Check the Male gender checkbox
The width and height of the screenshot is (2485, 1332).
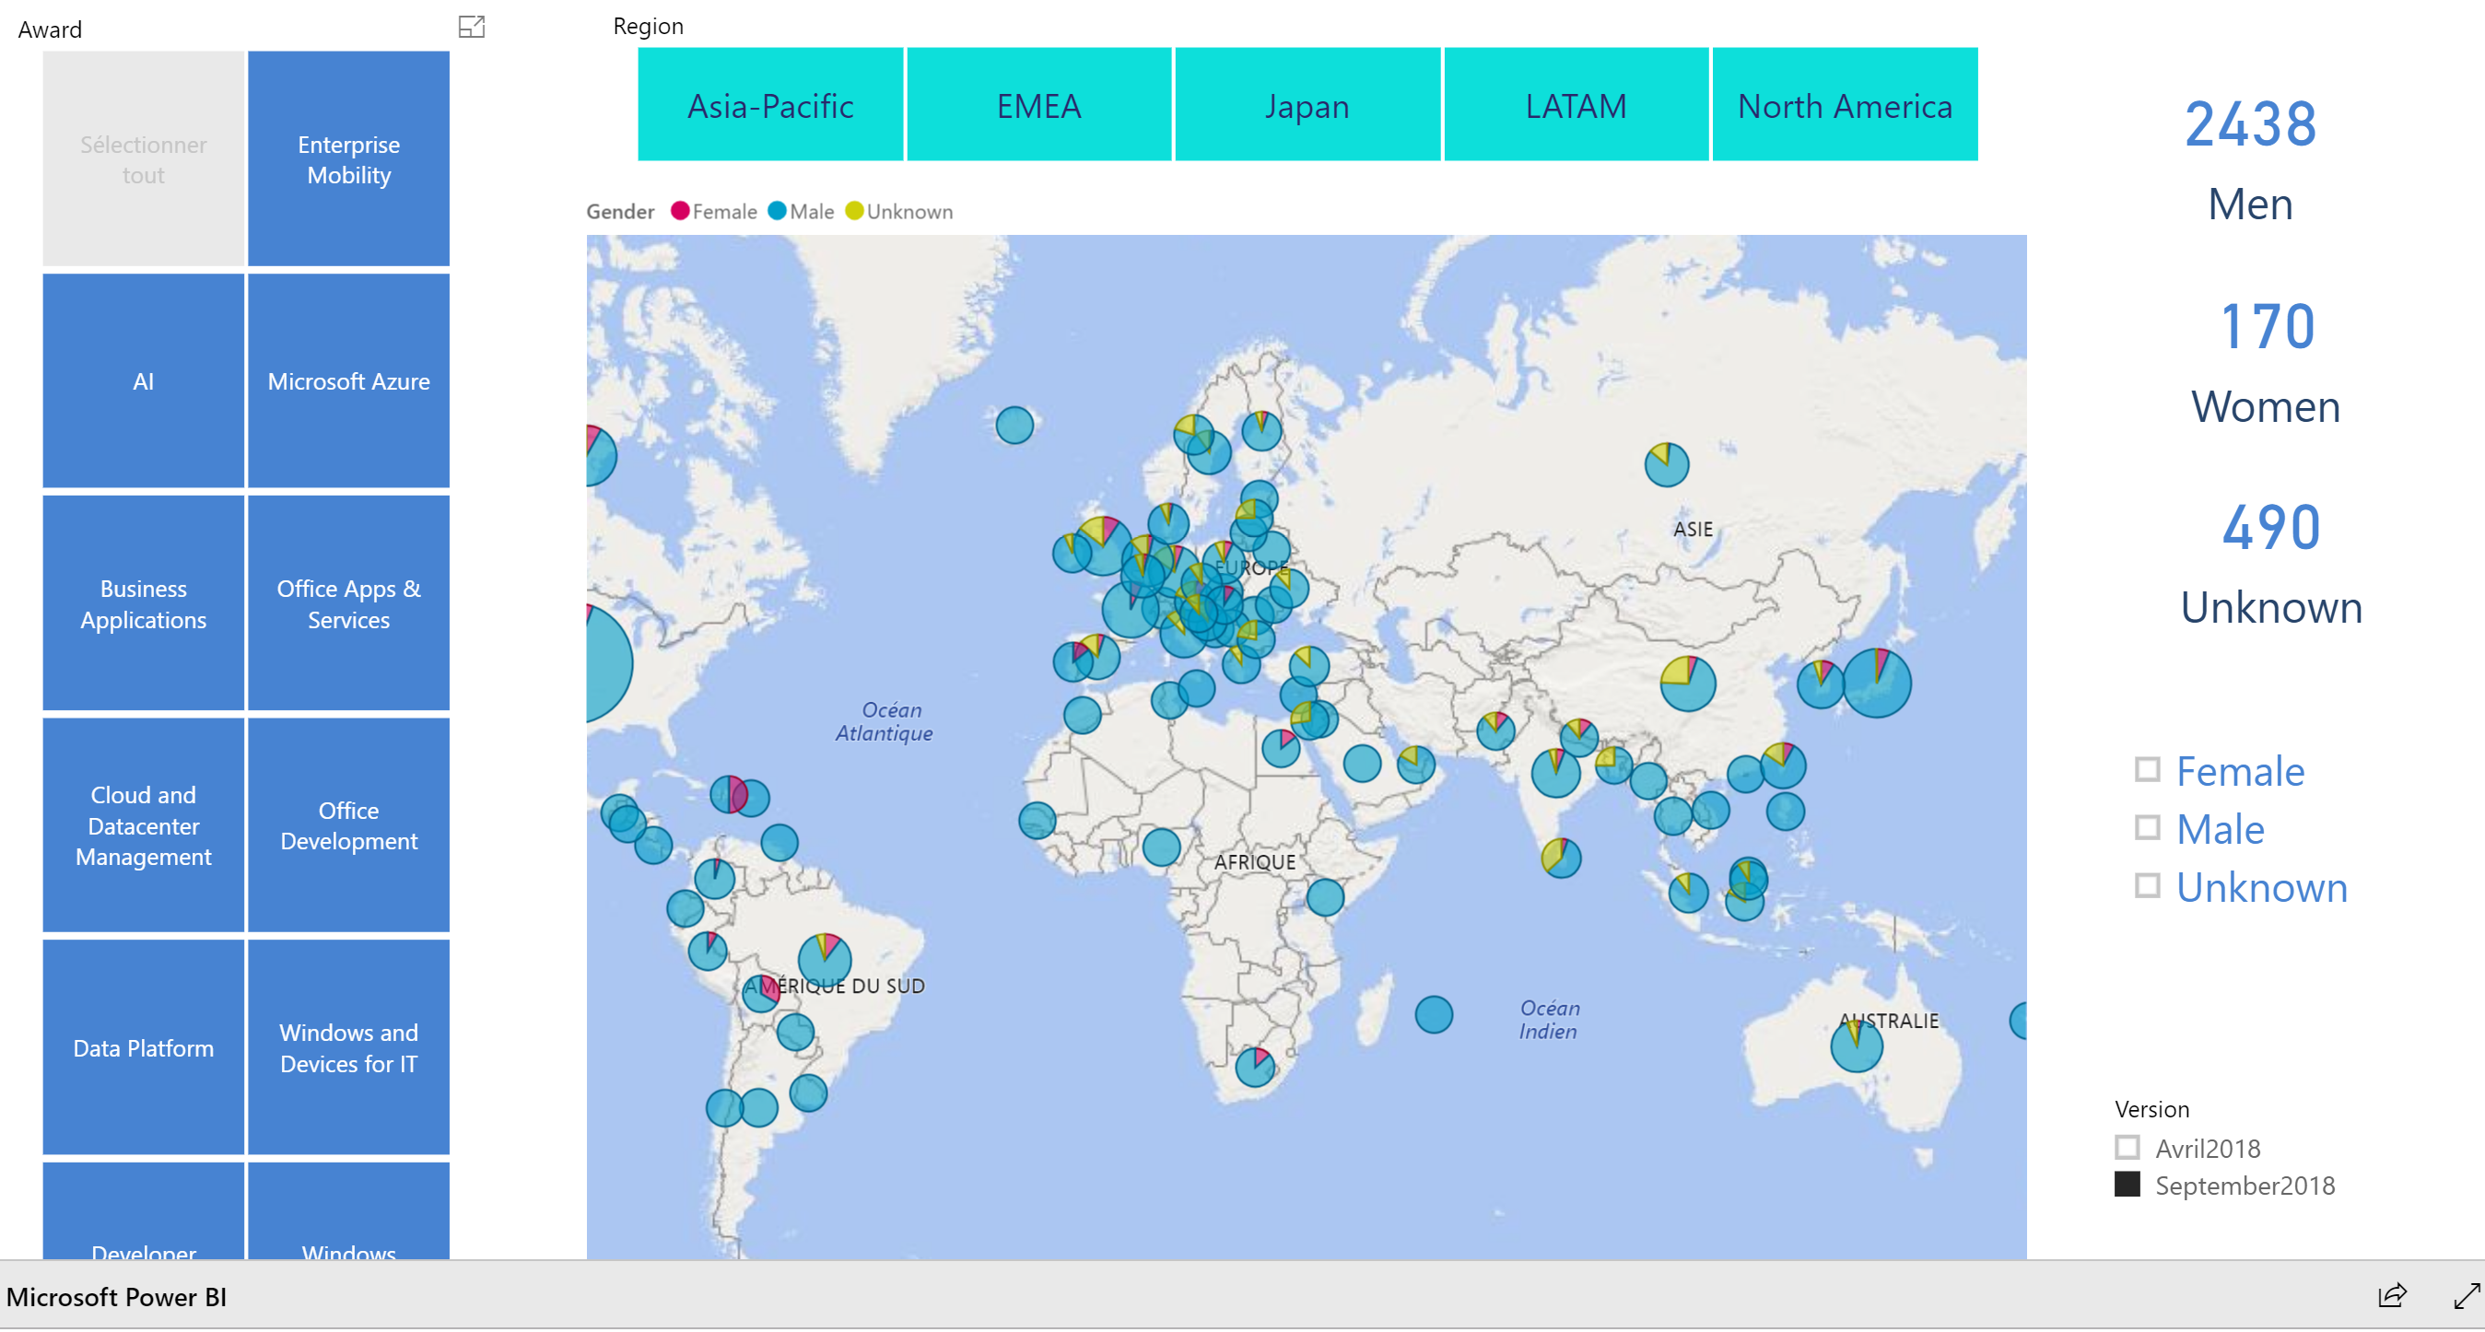tap(2147, 827)
